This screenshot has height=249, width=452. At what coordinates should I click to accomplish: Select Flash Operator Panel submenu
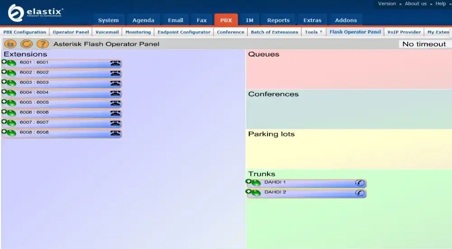pos(355,32)
